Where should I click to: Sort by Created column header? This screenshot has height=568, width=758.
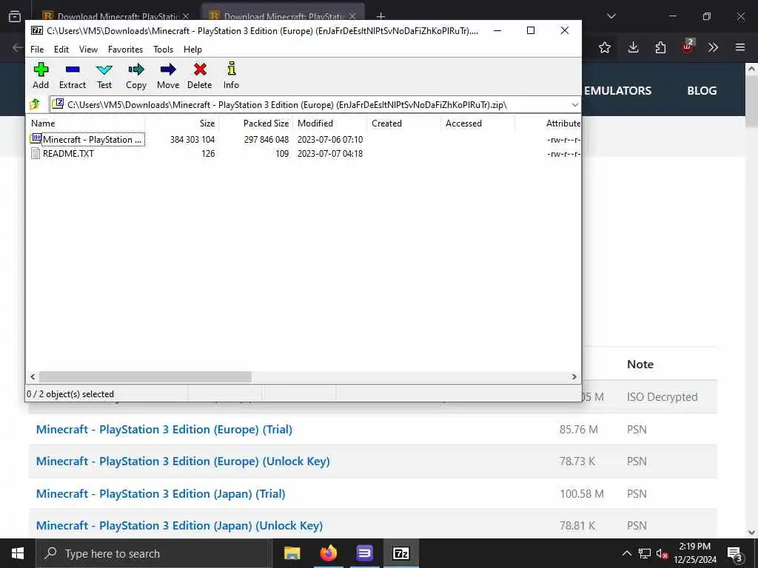404,124
